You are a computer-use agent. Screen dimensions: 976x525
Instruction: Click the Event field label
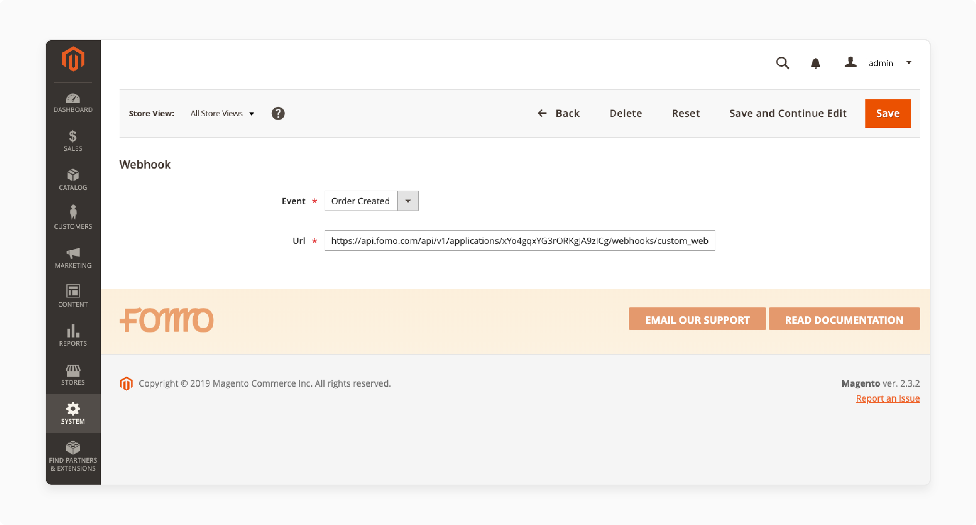click(293, 201)
